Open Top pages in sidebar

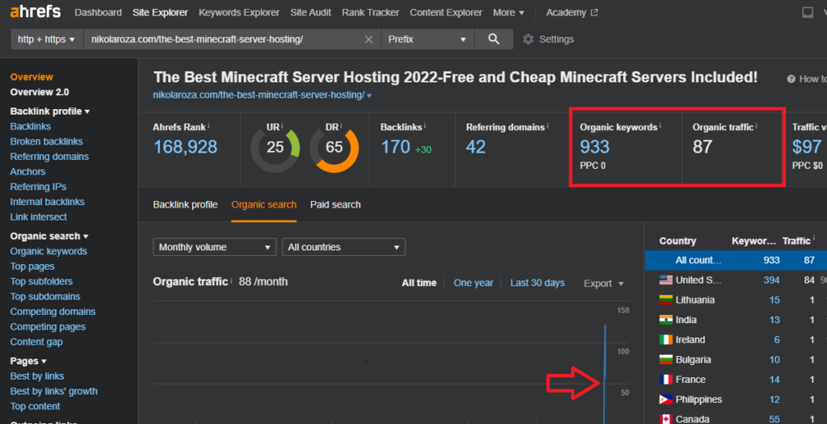[x=32, y=267]
